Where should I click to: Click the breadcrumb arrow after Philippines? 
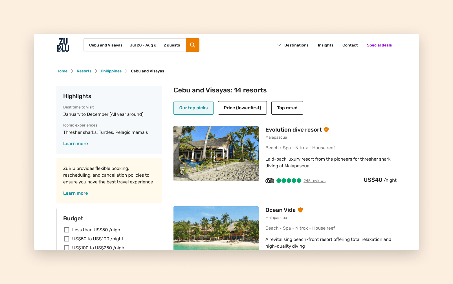pyautogui.click(x=126, y=71)
